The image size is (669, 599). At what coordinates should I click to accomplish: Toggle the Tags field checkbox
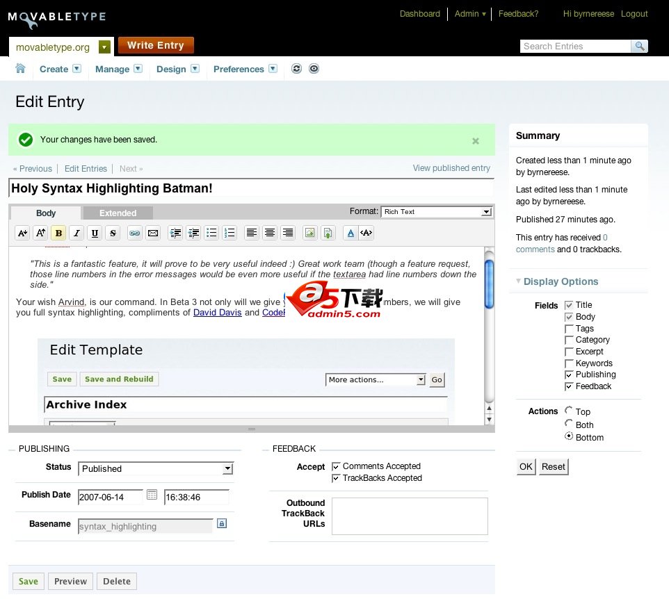click(569, 329)
